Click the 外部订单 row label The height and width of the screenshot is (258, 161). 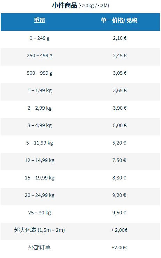click(x=39, y=248)
